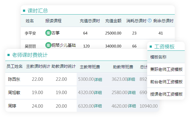
Task: Select teacher name 周旭敏
Action: click(x=14, y=93)
